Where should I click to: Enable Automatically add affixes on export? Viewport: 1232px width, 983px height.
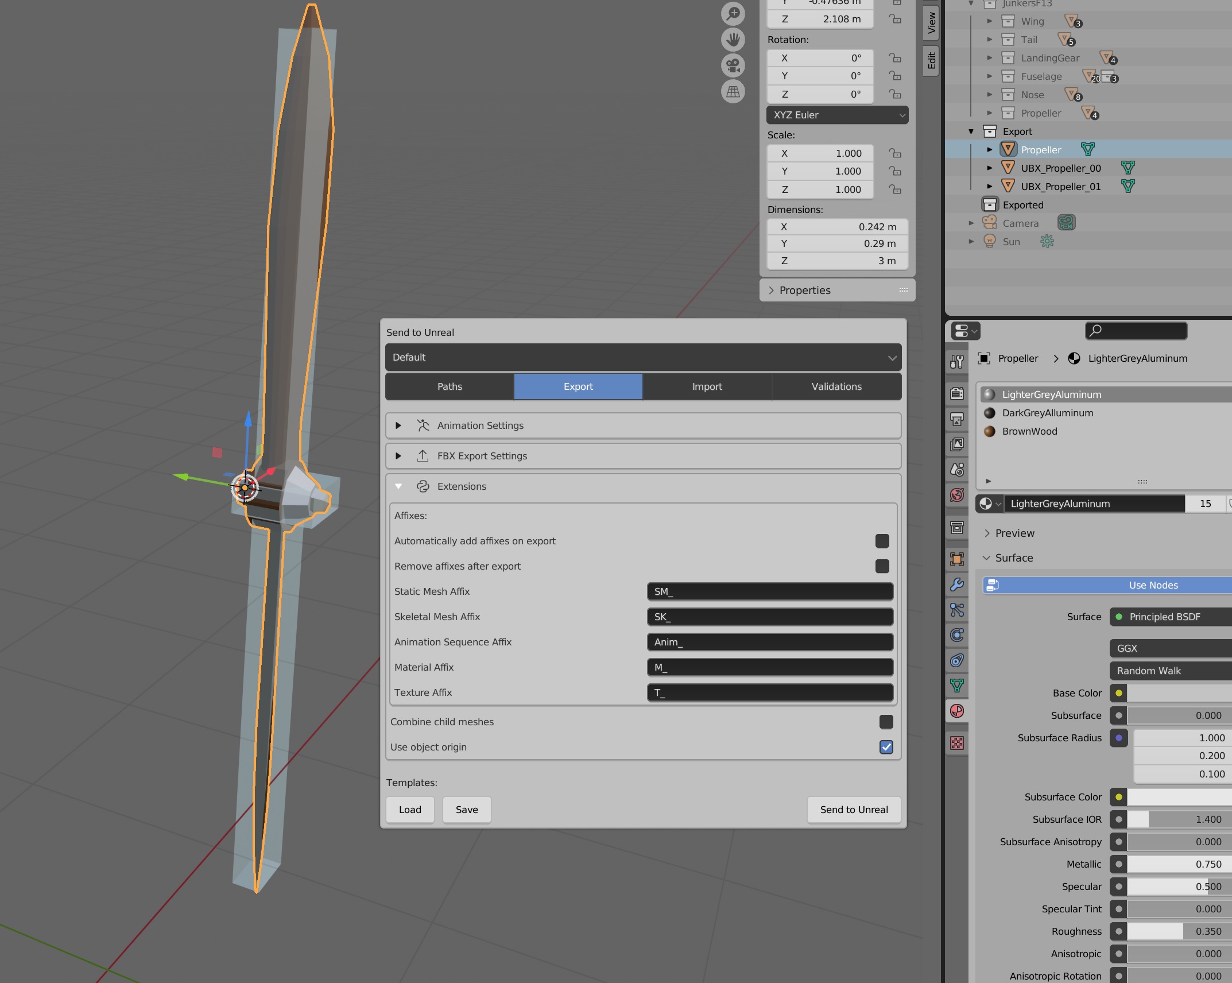[x=882, y=540]
